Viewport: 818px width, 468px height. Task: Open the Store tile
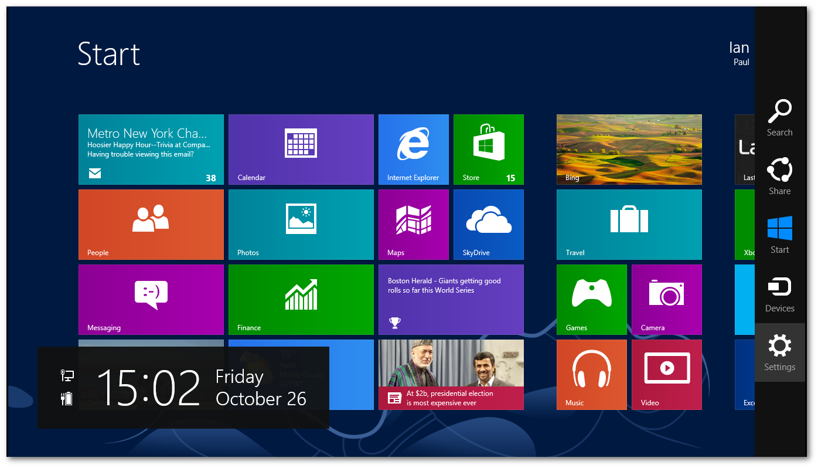click(489, 150)
